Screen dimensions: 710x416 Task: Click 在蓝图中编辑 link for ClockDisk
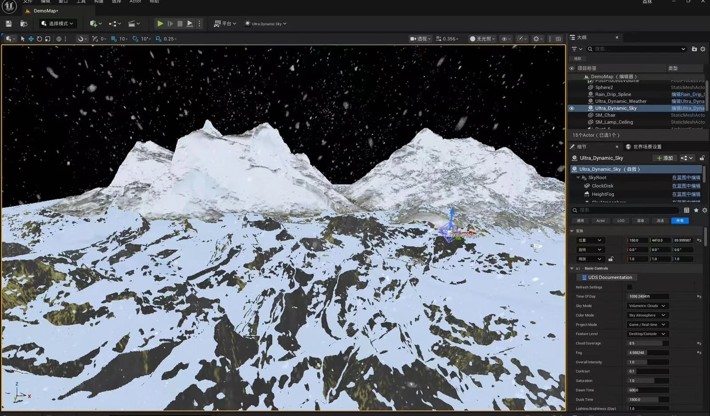tap(686, 186)
